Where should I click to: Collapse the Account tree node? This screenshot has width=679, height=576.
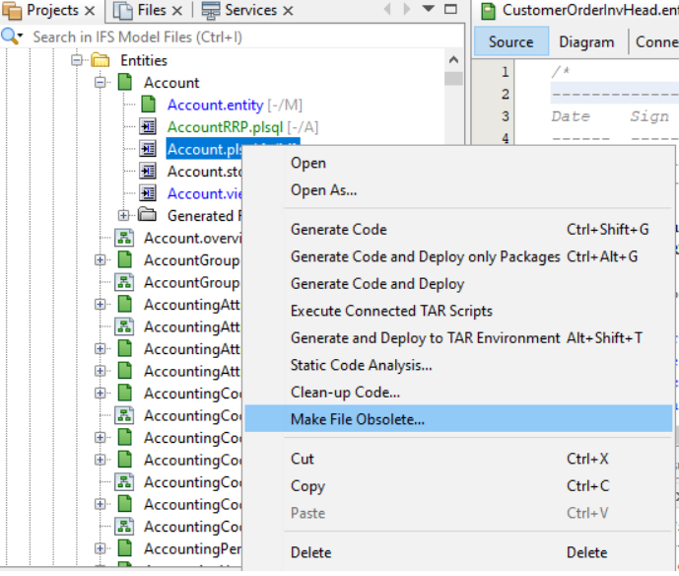point(101,83)
